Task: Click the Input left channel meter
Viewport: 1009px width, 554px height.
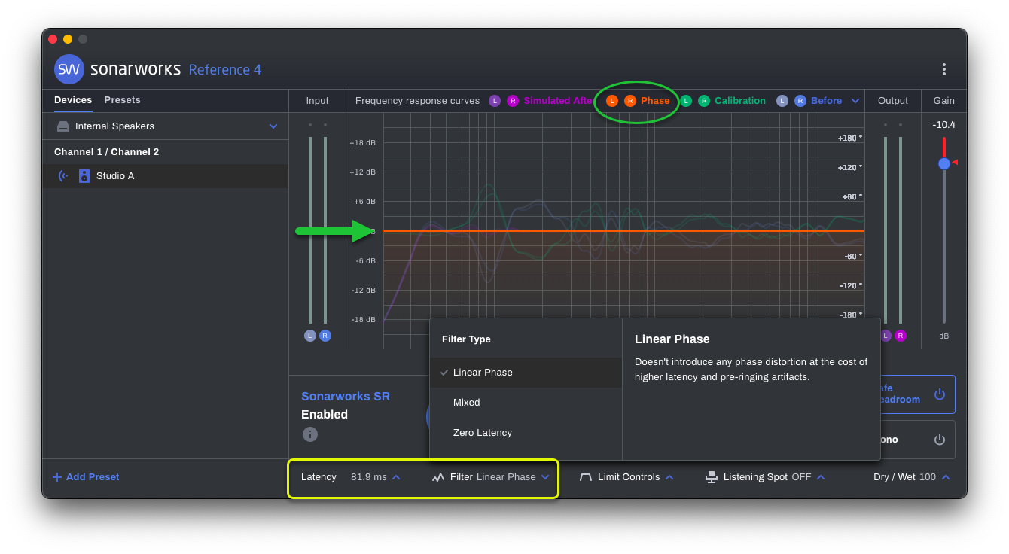Action: [310, 230]
